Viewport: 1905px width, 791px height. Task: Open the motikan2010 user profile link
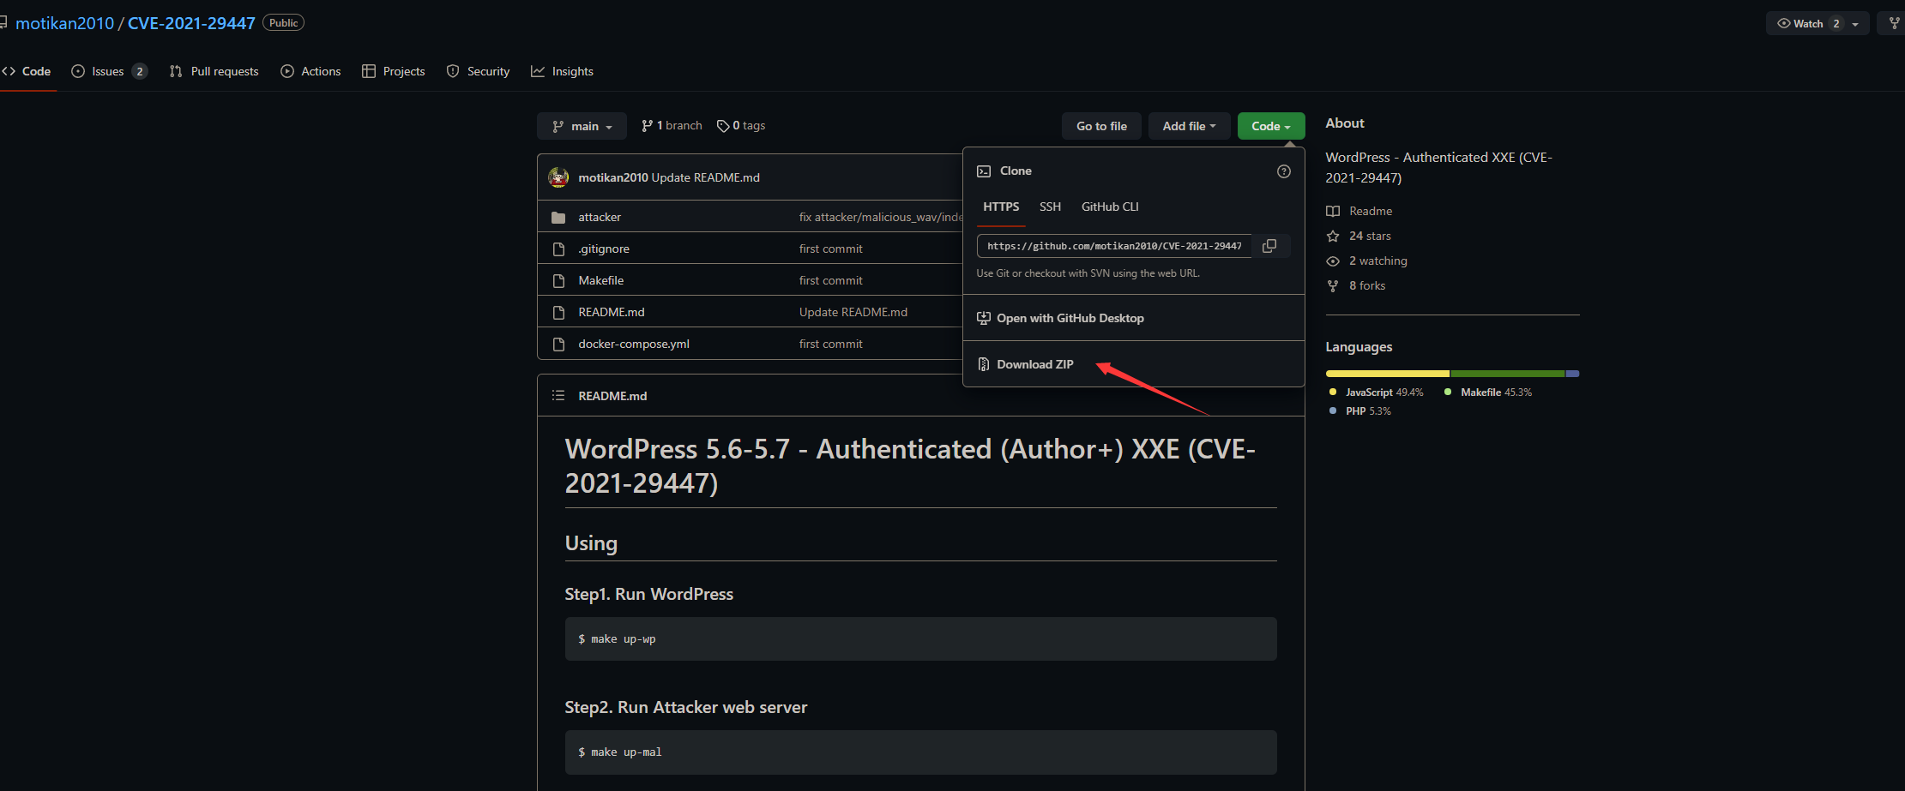click(65, 23)
